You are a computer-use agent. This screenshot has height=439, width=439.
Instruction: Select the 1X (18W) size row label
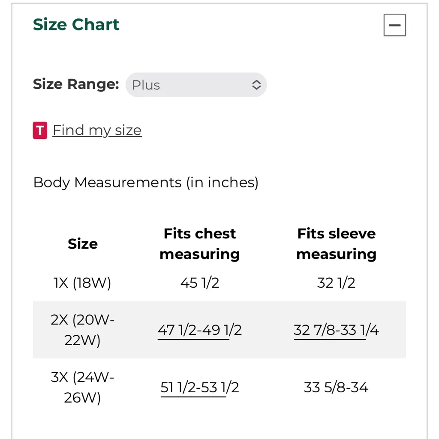coord(82,283)
